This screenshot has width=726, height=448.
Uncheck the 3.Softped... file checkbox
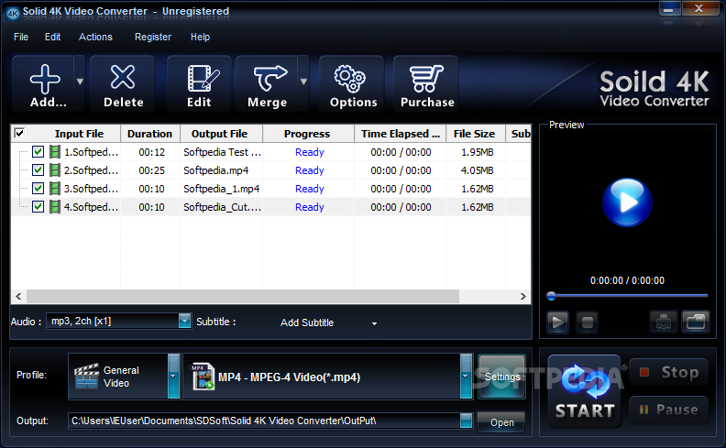(x=38, y=189)
